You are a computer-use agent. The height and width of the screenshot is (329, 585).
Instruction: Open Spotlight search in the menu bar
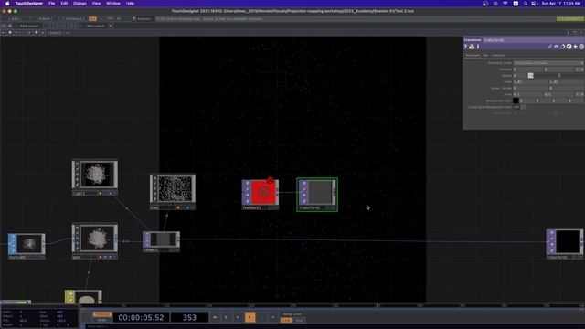[526, 4]
